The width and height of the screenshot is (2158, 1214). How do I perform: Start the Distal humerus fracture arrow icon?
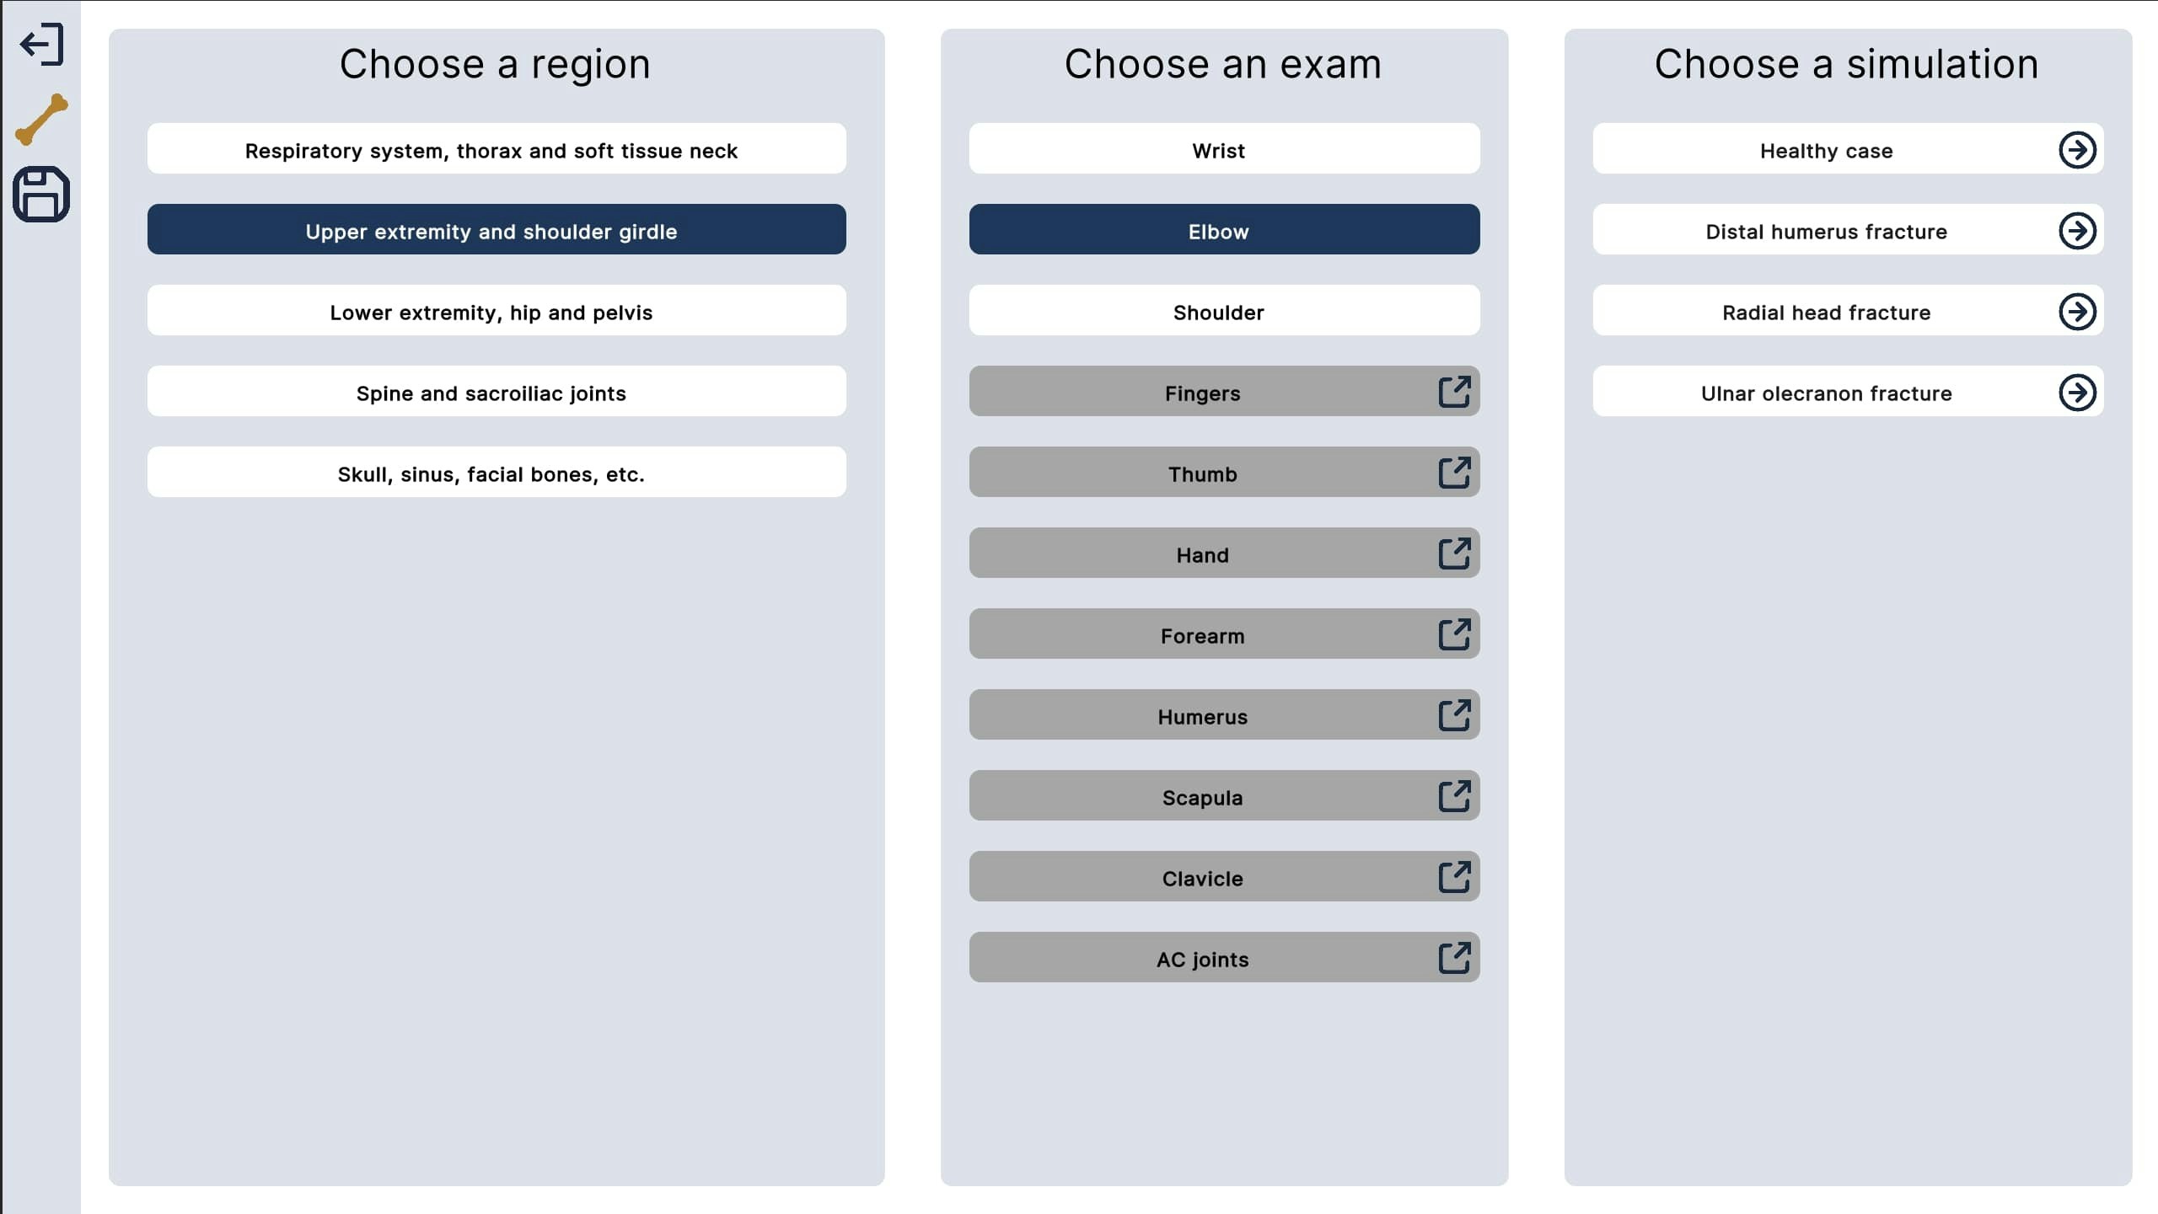2076,231
